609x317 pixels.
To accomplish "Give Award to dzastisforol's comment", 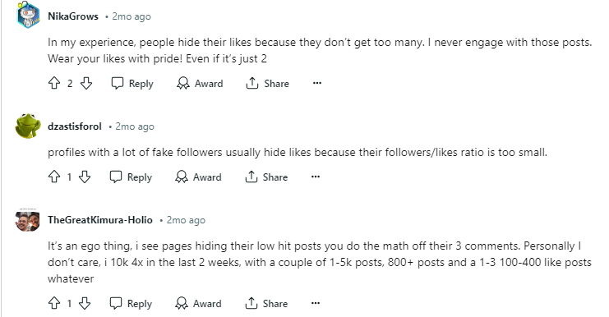I will point(198,177).
